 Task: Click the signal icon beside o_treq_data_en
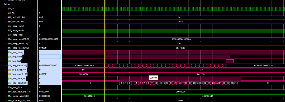click(x=9, y=79)
